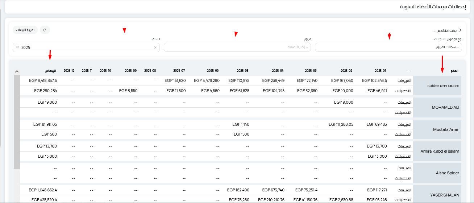Click the EGP 104,745 cell
Viewport: 474px width, 203px height.
click(x=273, y=91)
